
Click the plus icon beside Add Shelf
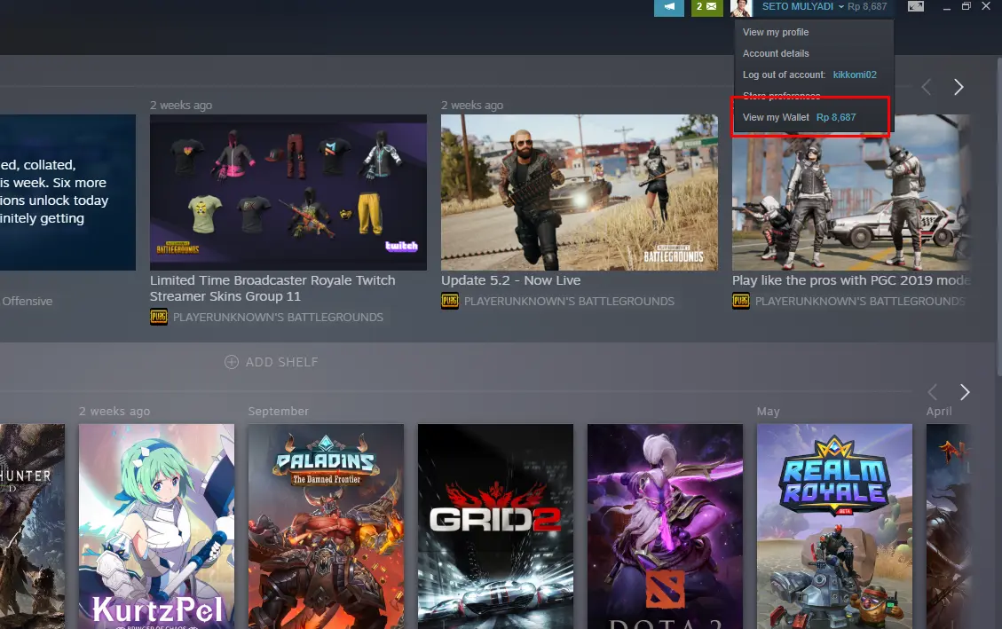[232, 362]
